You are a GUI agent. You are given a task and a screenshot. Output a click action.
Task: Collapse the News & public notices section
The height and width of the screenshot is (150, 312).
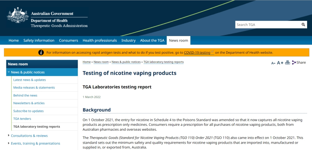tap(9, 72)
